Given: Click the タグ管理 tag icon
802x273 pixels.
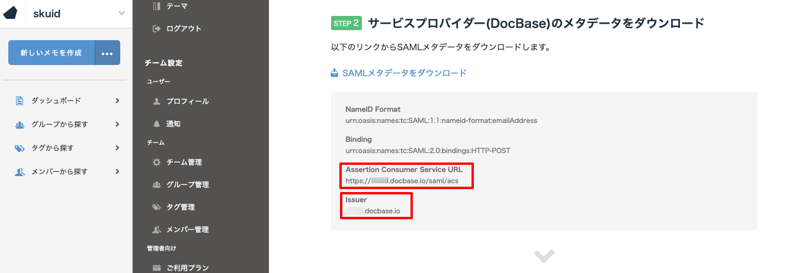Looking at the screenshot, I should click(156, 207).
